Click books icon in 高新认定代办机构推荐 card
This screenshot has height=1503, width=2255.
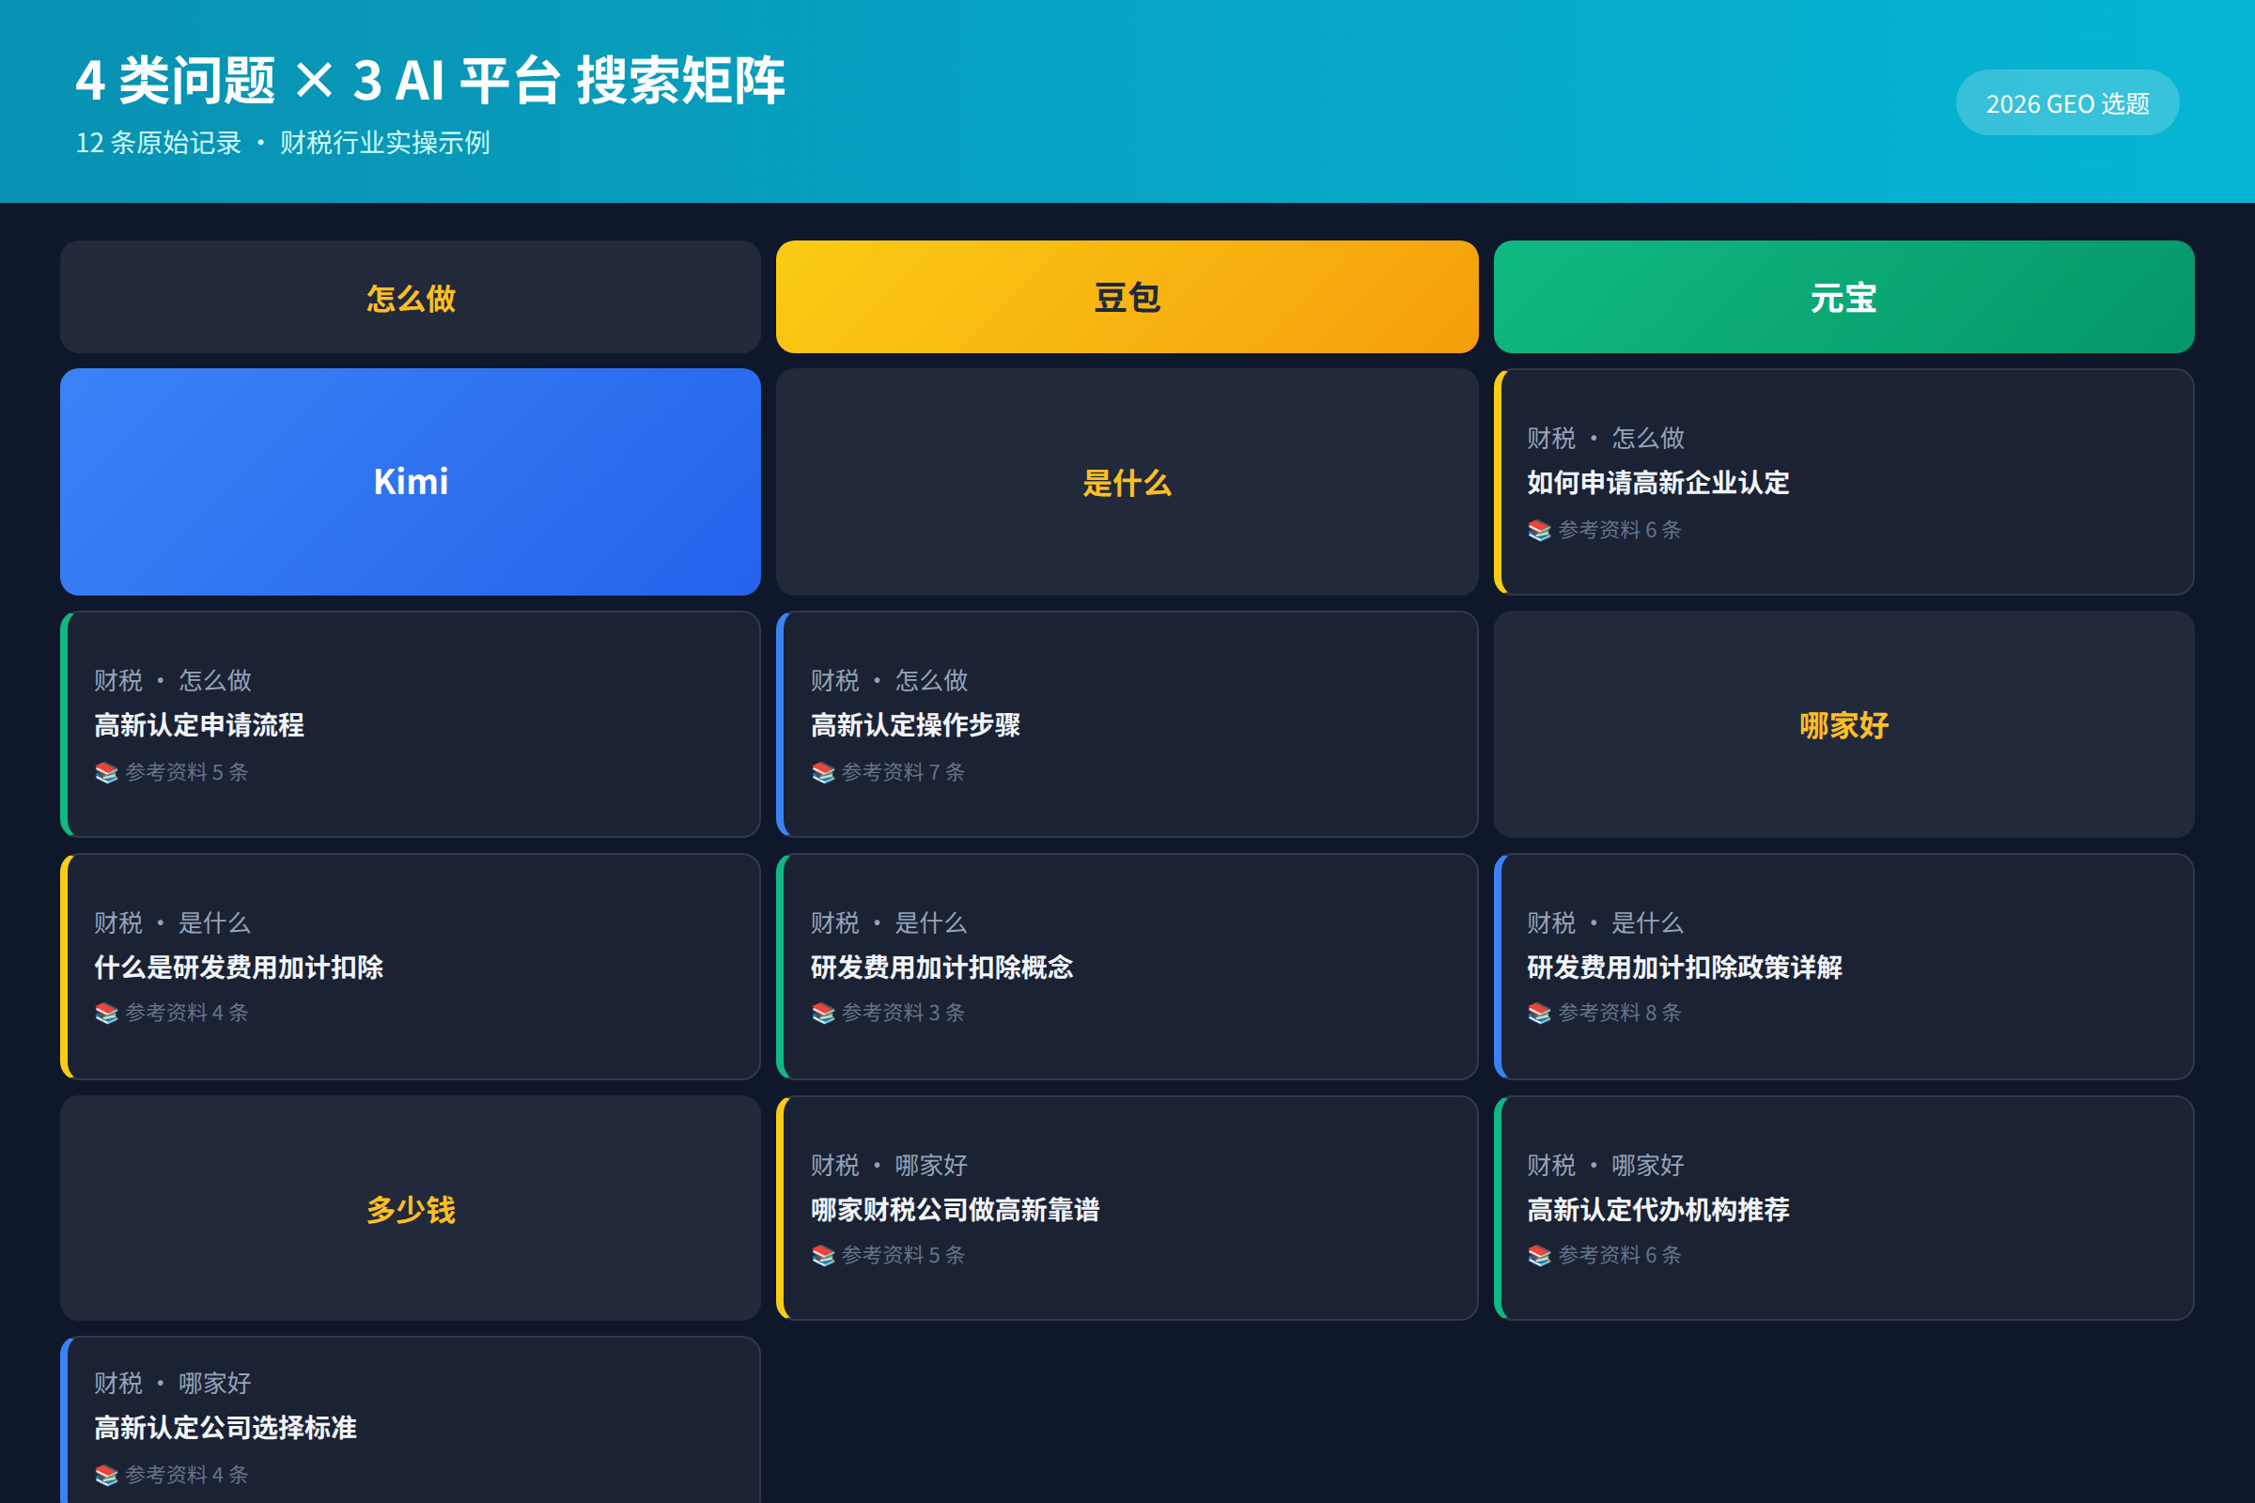coord(1539,1256)
